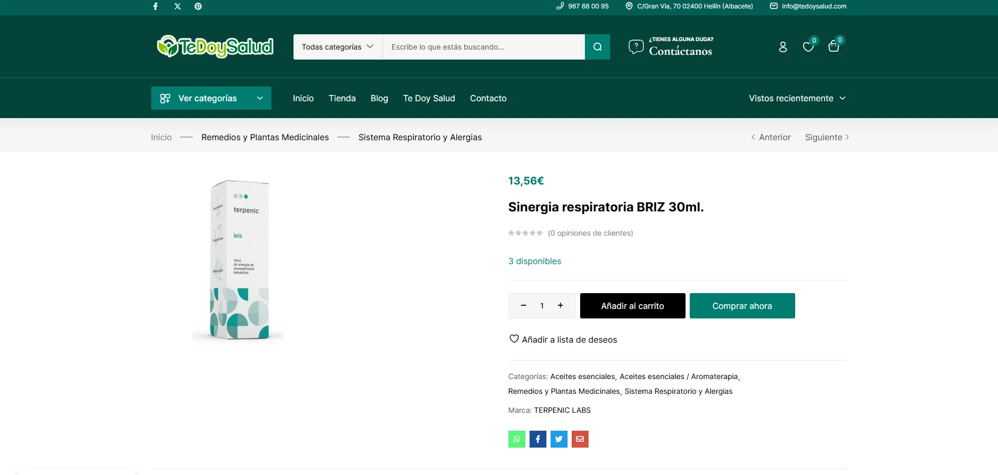The image size is (998, 475).
Task: Open the user account icon
Action: (x=782, y=47)
